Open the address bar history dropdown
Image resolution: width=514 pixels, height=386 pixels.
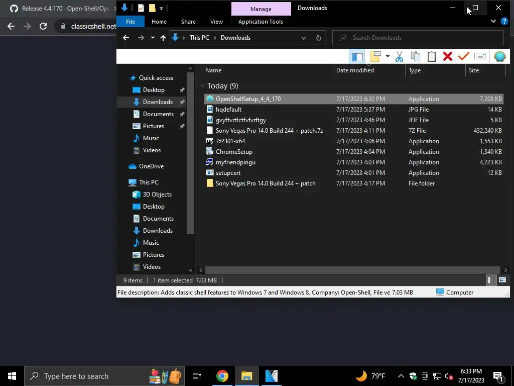pyautogui.click(x=304, y=38)
